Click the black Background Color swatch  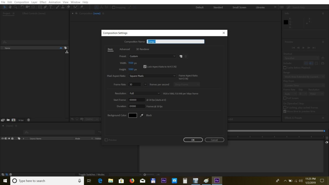click(x=132, y=115)
